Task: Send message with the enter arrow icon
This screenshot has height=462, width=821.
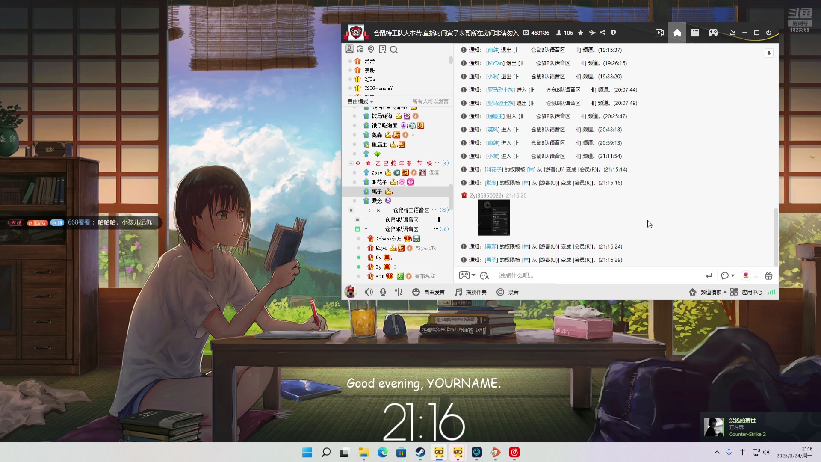Action: [x=709, y=276]
